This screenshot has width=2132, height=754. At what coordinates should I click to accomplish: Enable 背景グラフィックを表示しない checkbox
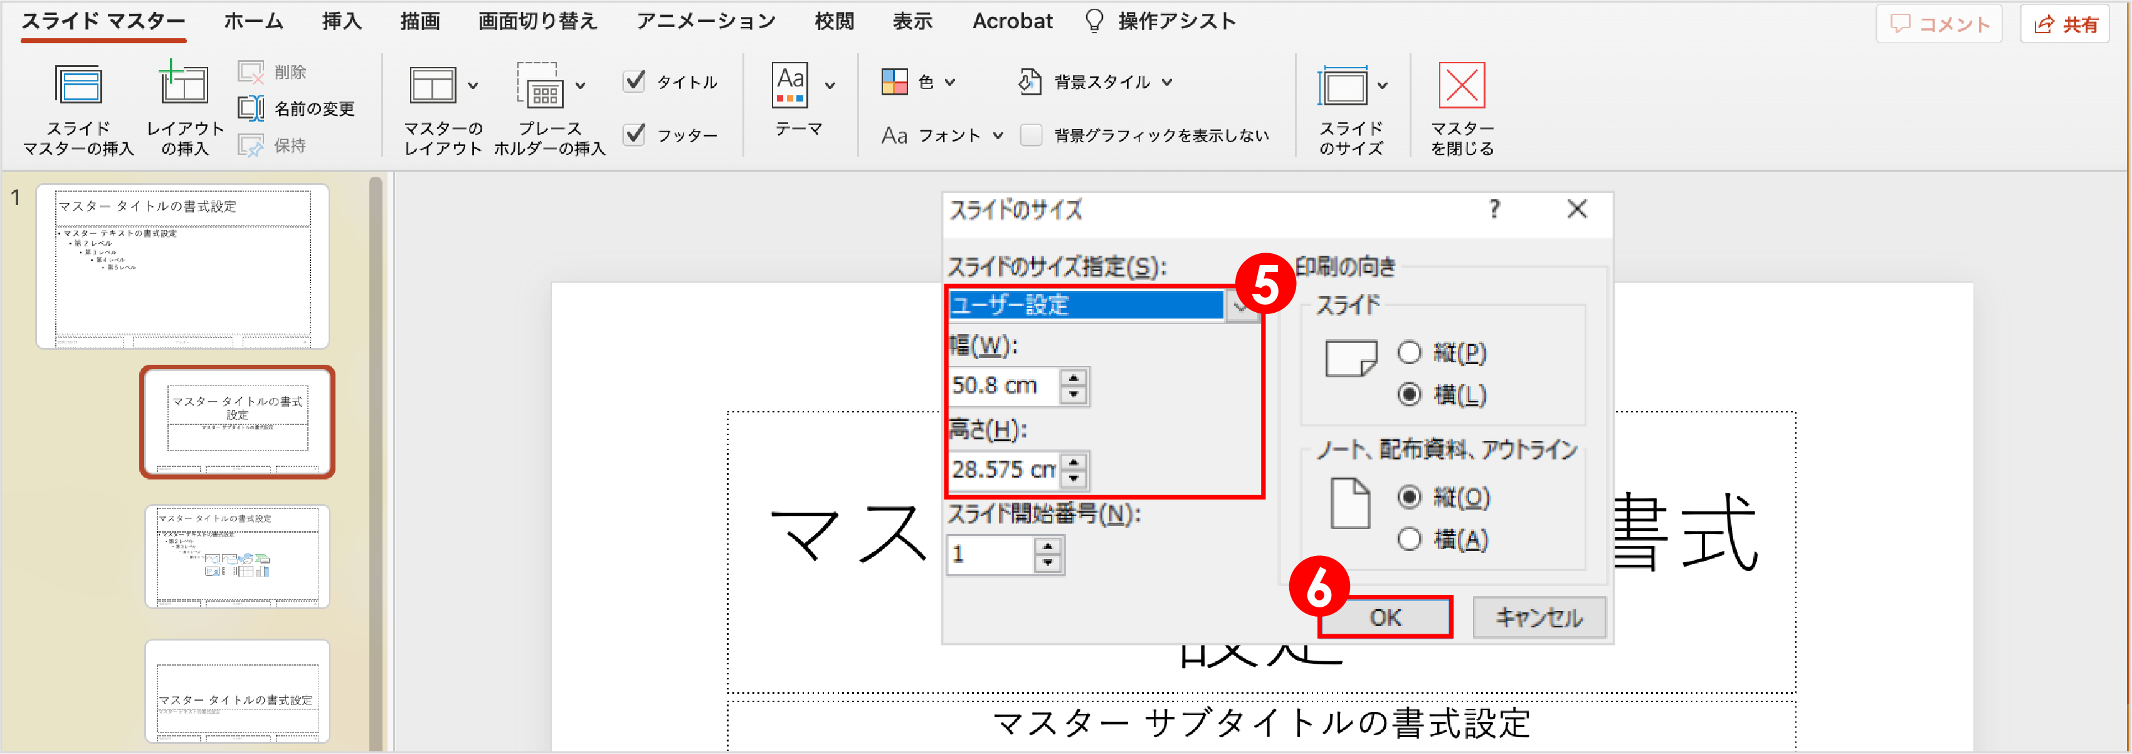[1030, 135]
